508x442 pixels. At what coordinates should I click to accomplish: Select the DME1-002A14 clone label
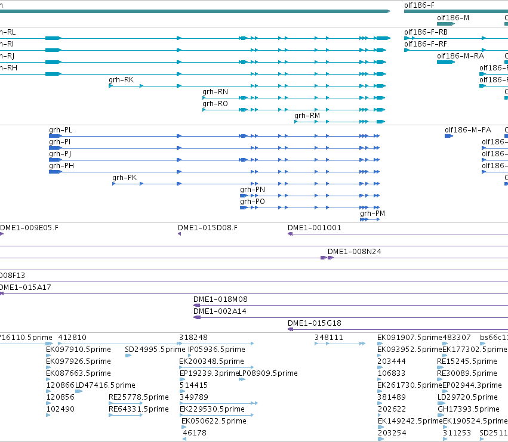tap(220, 311)
